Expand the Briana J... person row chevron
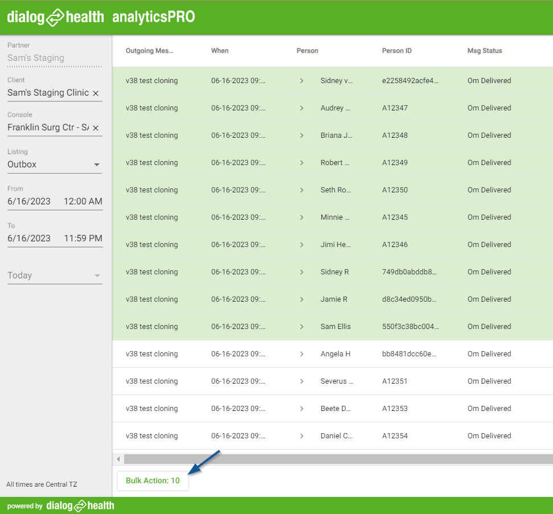Viewport: 553px width, 514px height. [301, 135]
